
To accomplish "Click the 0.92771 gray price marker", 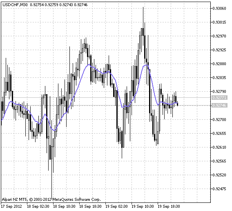I will pyautogui.click(x=219, y=98).
